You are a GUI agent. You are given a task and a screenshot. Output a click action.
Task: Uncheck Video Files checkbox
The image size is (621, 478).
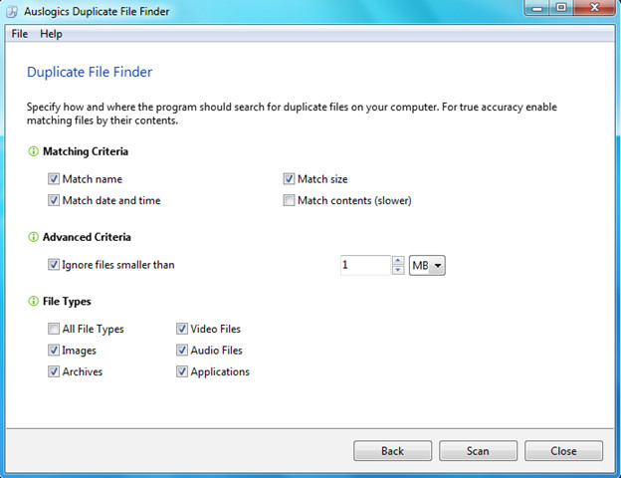click(182, 329)
